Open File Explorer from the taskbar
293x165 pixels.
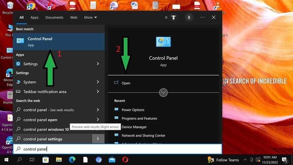[59, 160]
